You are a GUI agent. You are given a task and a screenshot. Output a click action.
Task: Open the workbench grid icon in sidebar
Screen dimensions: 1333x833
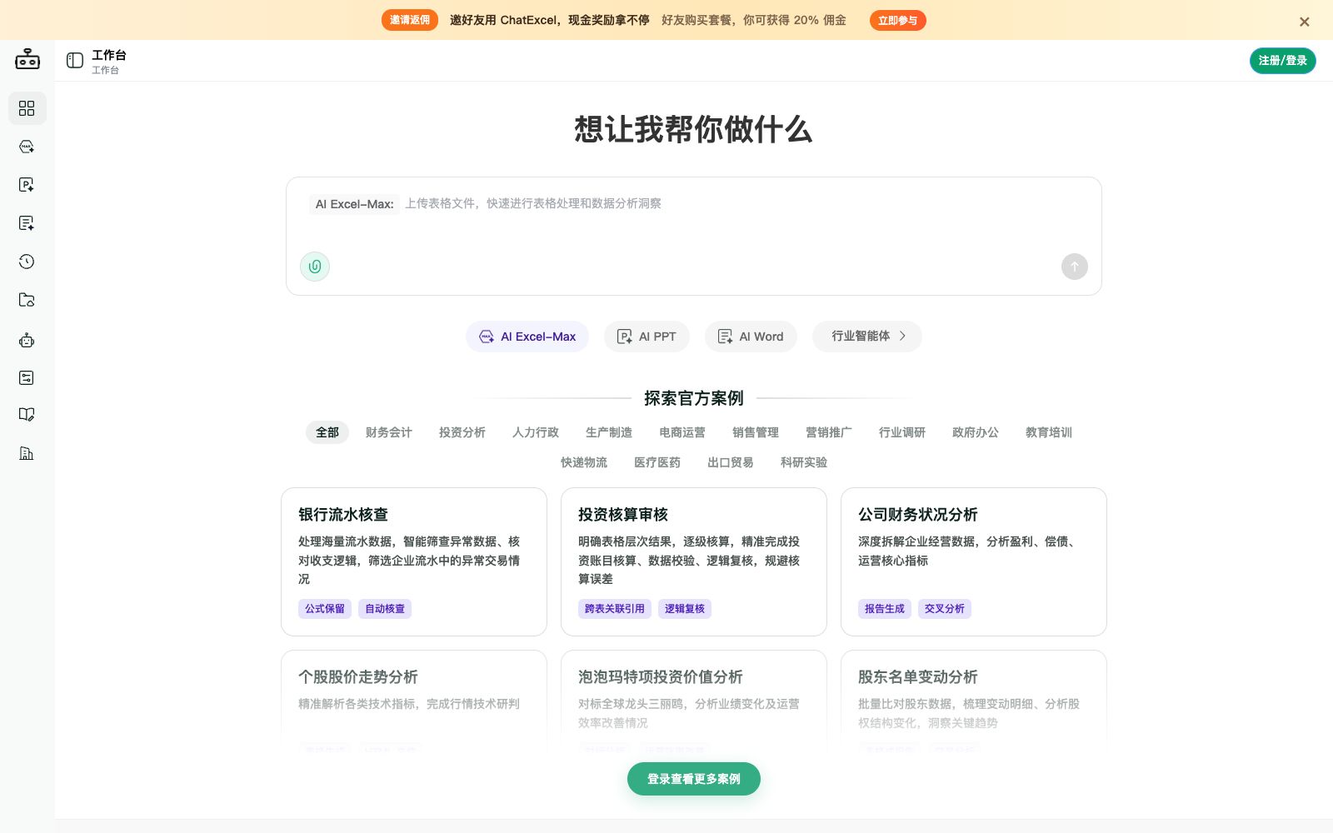point(27,108)
